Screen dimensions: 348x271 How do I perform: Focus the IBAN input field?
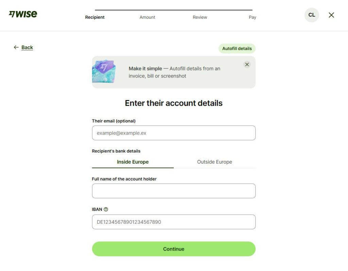pyautogui.click(x=174, y=222)
